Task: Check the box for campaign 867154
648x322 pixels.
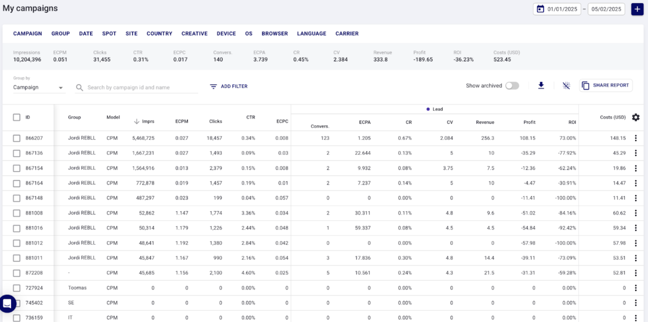Action: (x=17, y=168)
